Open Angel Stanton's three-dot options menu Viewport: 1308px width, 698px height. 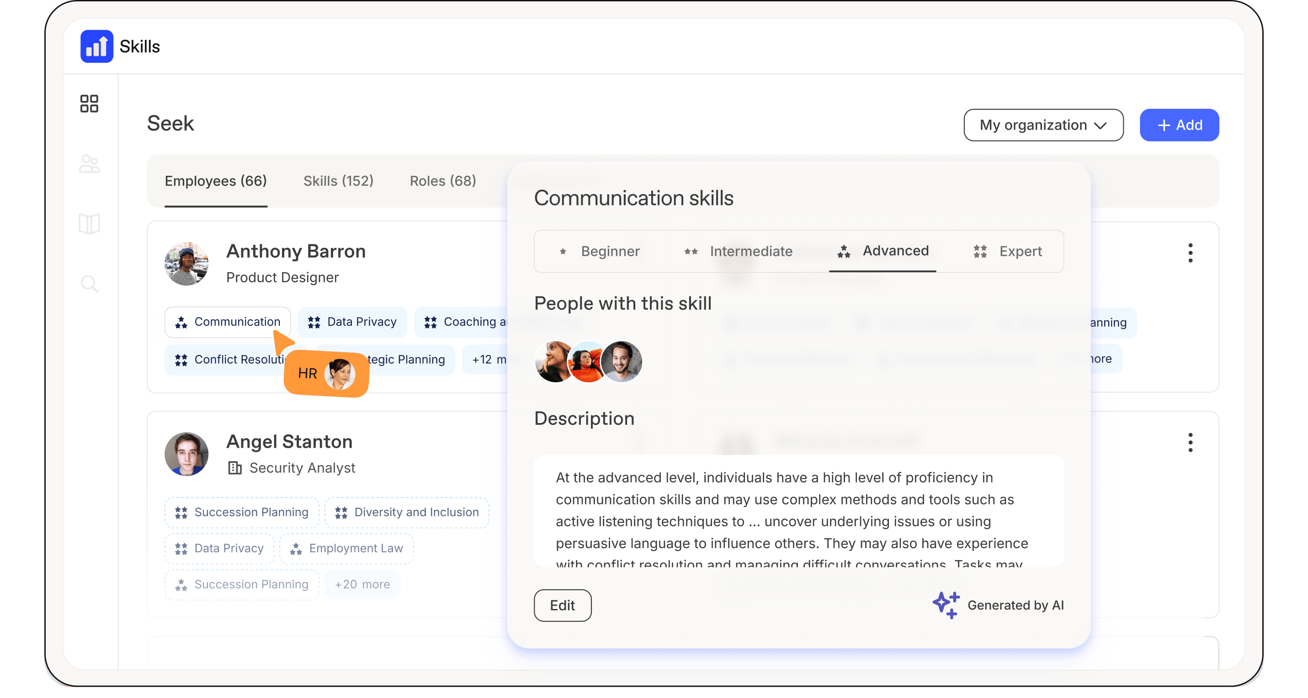click(1190, 443)
